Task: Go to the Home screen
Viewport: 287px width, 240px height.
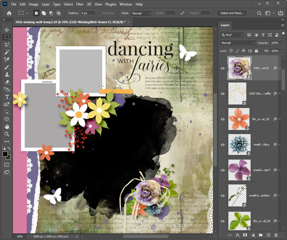Action: coord(9,13)
